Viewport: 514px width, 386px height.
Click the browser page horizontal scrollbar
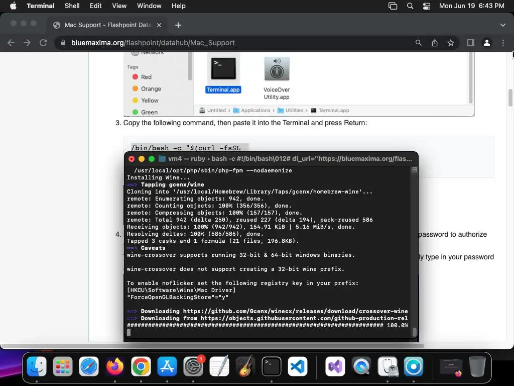point(212,346)
